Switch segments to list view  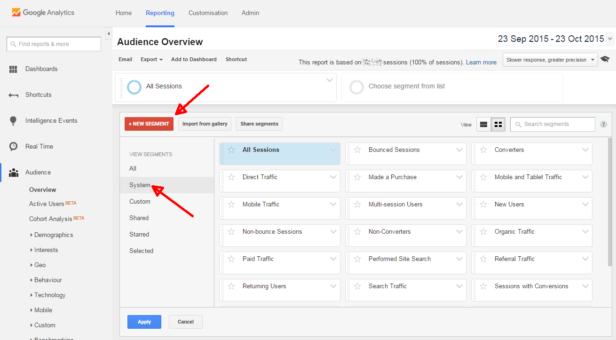coord(483,125)
